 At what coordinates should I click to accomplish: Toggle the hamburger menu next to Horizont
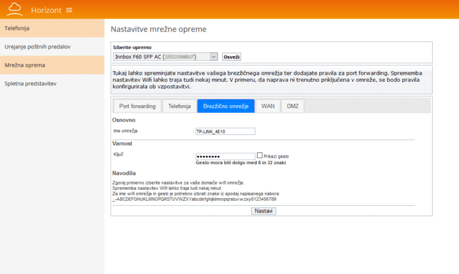[x=69, y=10]
